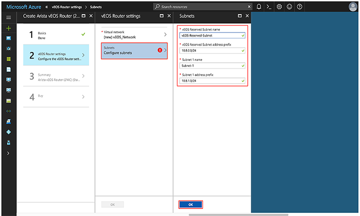Viewport: 360px width, 216px height.
Task: Click the step 4 Buy chevron
Action: [x=83, y=97]
